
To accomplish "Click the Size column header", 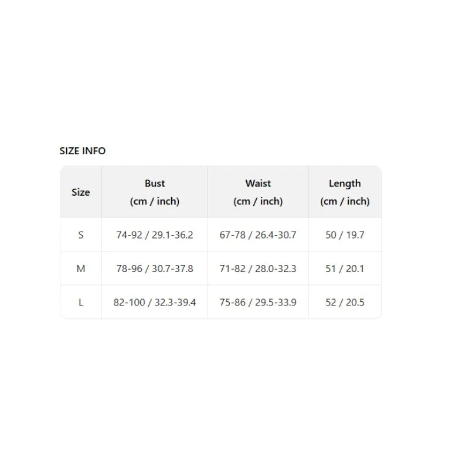I will click(81, 192).
